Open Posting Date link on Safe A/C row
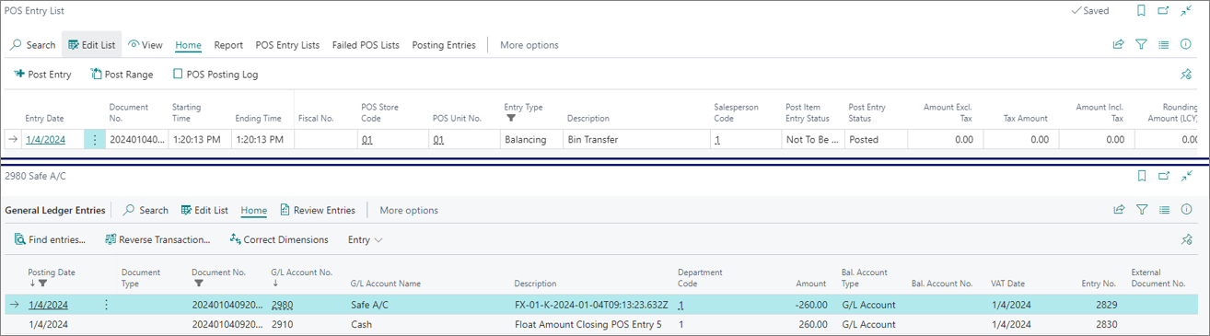This screenshot has height=336, width=1210. (48, 305)
